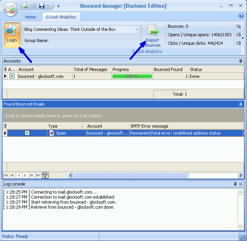Screen dimensions: 247x241
Task: Click the horizontal scrollbar thumb
Action: pos(131,175)
